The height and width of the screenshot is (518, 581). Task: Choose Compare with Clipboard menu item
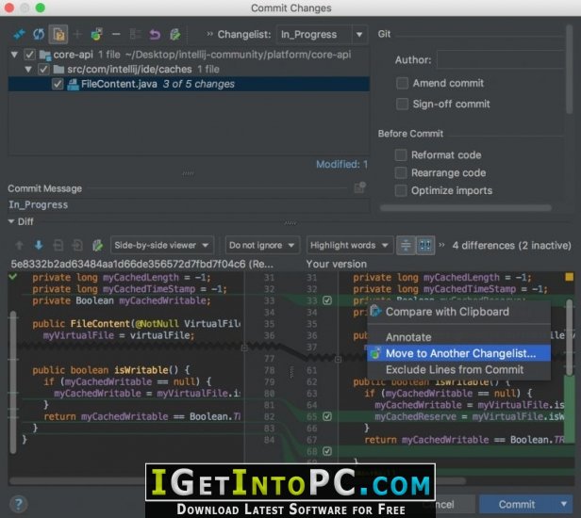458,312
